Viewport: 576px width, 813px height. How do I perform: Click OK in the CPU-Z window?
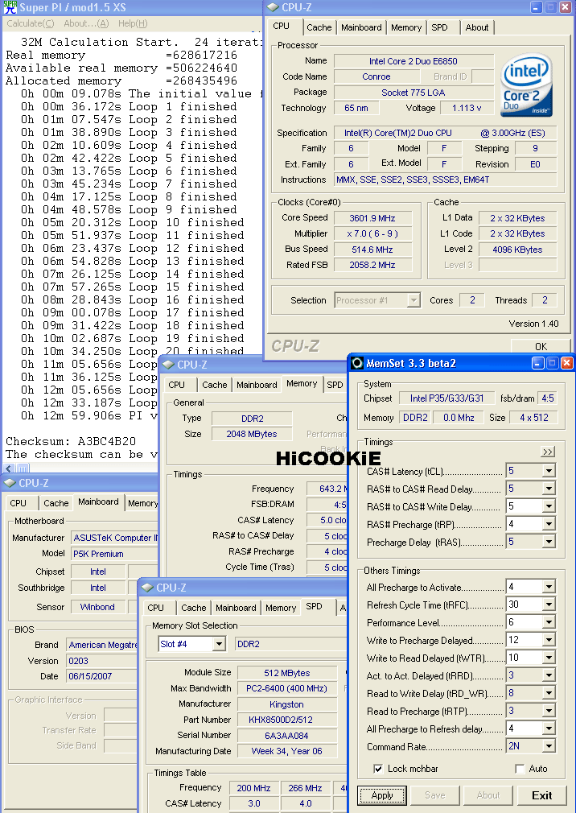coord(541,347)
